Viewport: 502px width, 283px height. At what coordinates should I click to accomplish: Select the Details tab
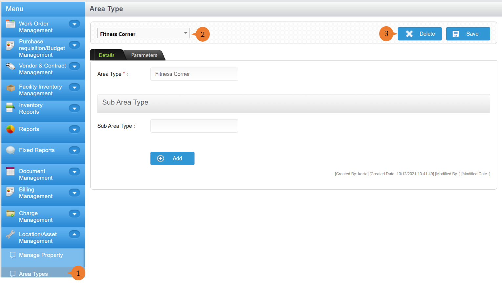(107, 55)
